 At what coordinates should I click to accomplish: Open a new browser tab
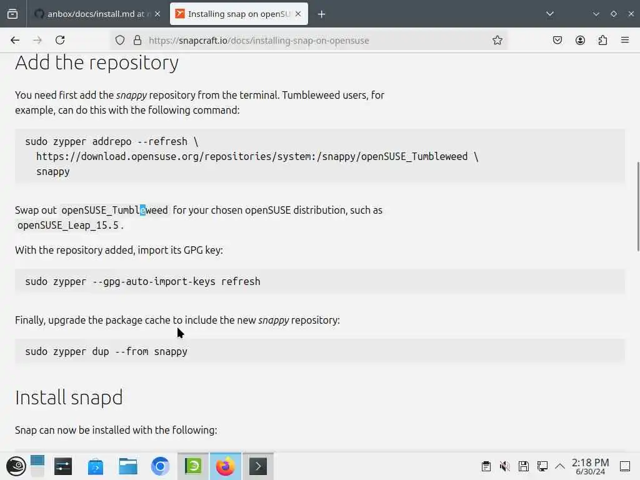pos(322,14)
